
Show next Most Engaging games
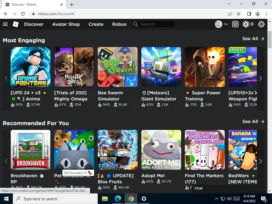pos(261,79)
